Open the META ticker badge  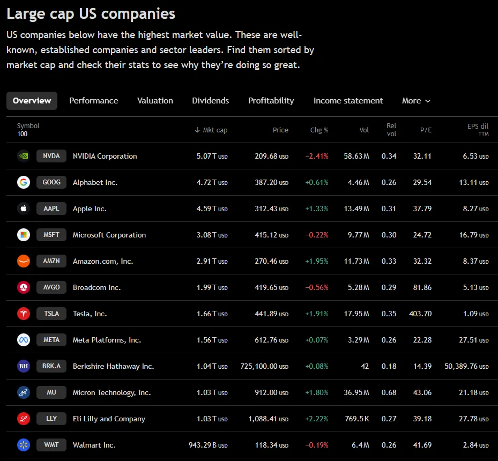[51, 340]
